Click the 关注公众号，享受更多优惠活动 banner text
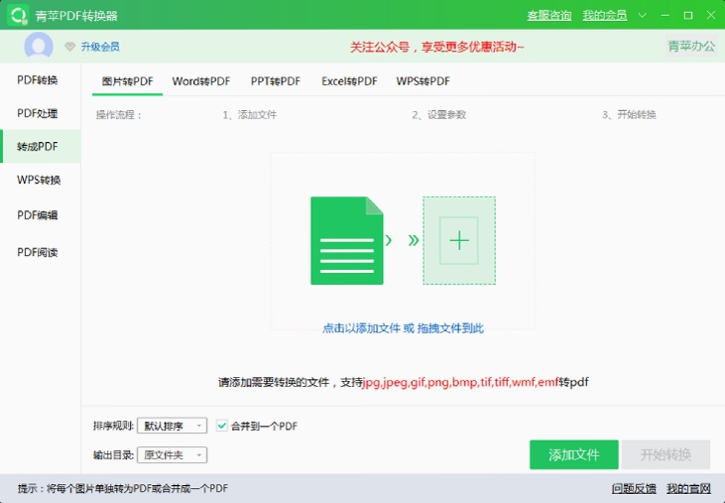Viewport: 725px width, 503px height. point(437,47)
